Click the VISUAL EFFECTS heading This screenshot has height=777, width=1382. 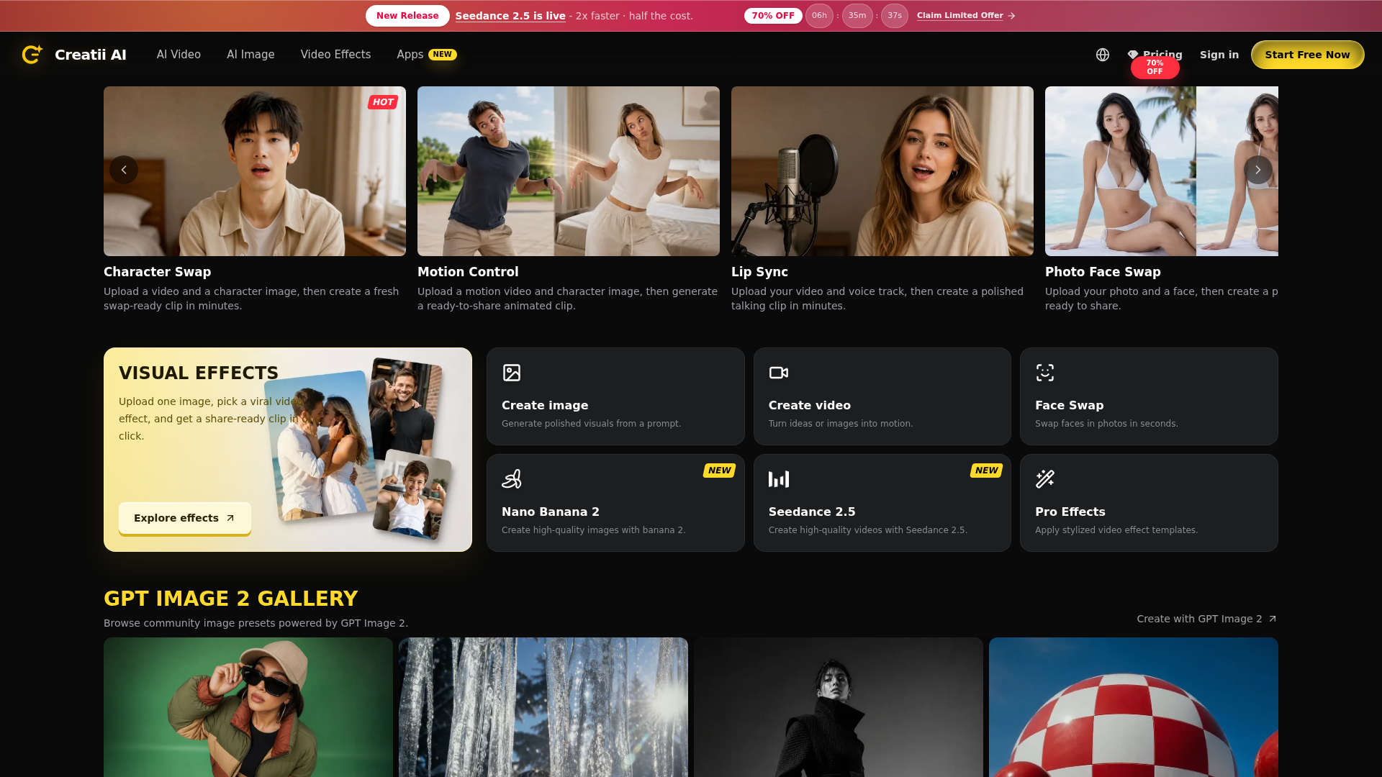click(x=199, y=373)
